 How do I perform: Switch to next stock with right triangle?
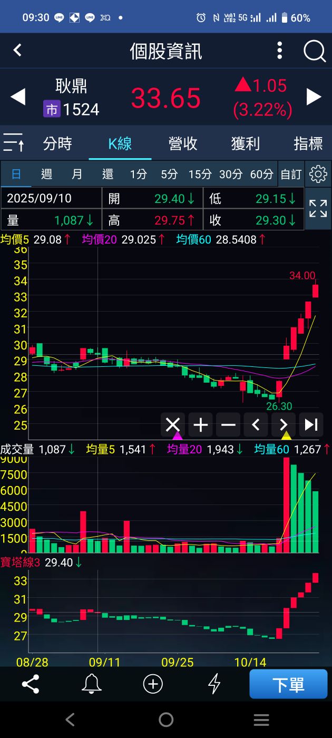[314, 97]
